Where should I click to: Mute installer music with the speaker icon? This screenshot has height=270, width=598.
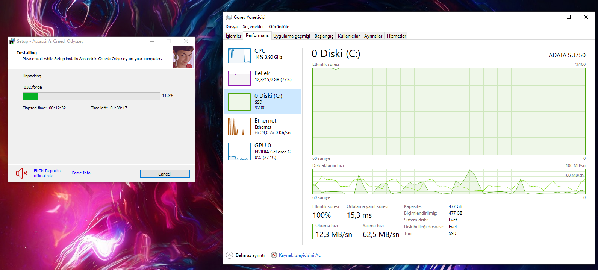[21, 173]
